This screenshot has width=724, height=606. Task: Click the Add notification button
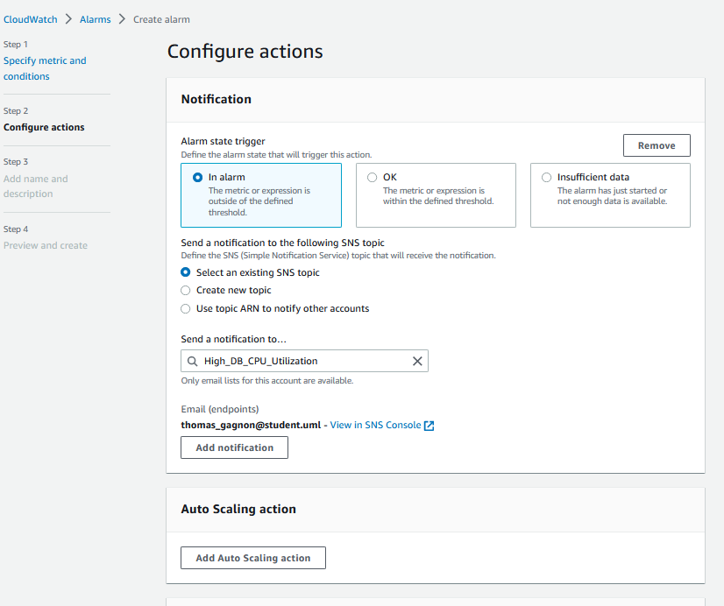(x=234, y=447)
